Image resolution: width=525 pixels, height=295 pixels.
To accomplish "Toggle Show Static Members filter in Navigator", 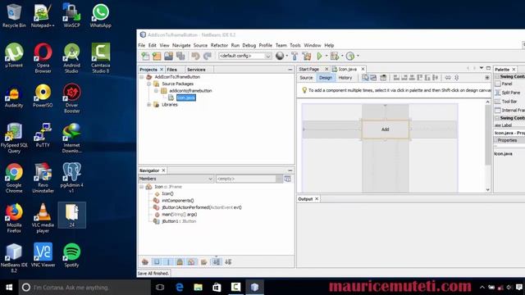I will 168,262.
